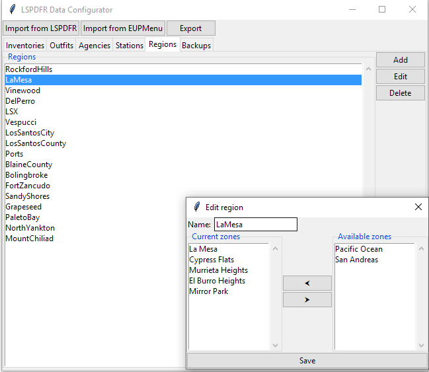Switch to the Inventories tab
Viewport: 429px width, 372px height.
(25, 46)
